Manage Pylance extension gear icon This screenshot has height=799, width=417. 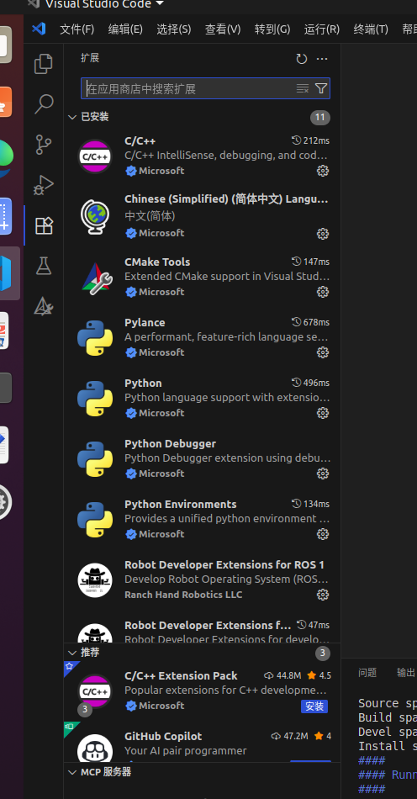click(x=323, y=352)
